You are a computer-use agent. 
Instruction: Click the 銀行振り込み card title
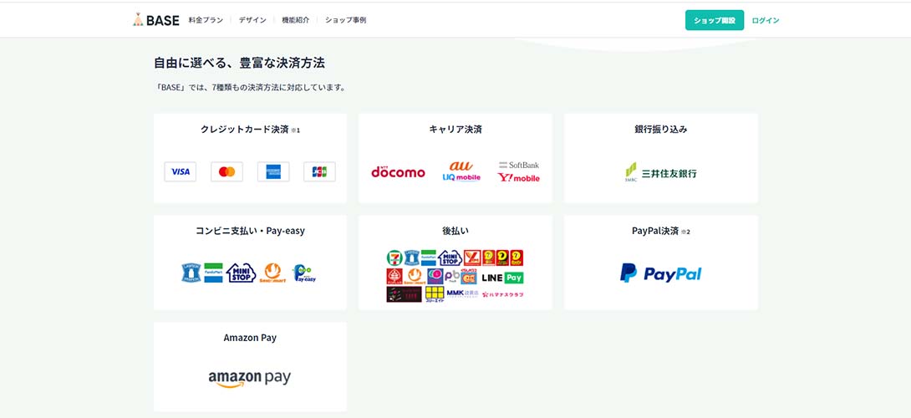(661, 129)
